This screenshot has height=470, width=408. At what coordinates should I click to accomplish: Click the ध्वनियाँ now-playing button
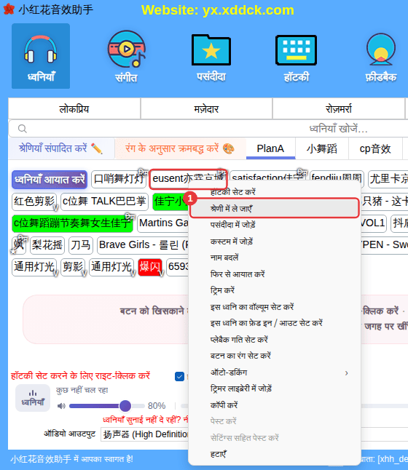(33, 398)
